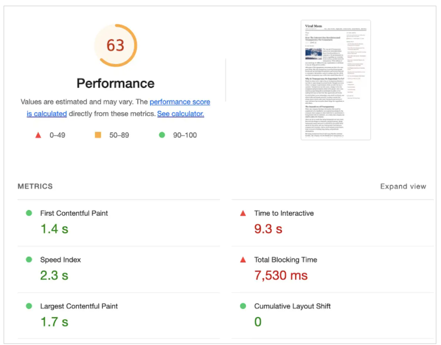The image size is (441, 345).
Task: Click the green dot beside First Contentful Paint
Action: [x=28, y=213]
